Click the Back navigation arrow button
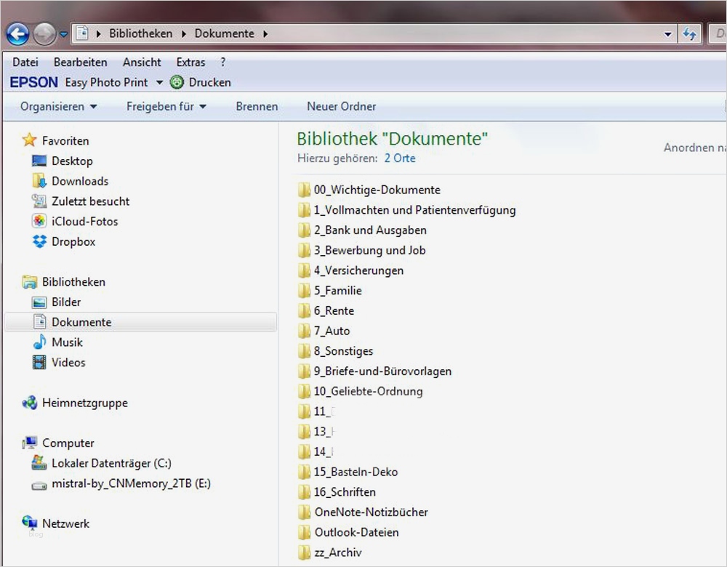The height and width of the screenshot is (567, 727). point(17,33)
